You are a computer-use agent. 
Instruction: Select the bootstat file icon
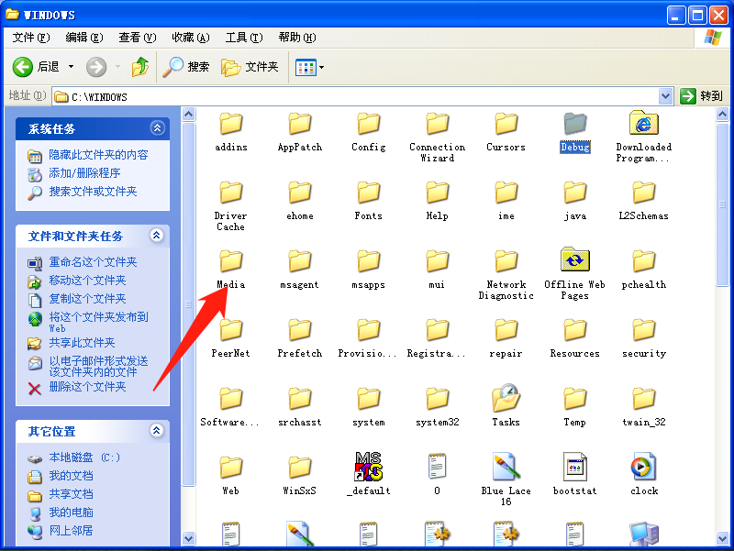(575, 467)
